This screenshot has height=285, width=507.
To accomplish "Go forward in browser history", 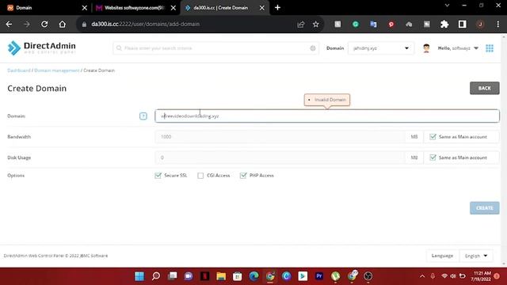I will tap(27, 25).
